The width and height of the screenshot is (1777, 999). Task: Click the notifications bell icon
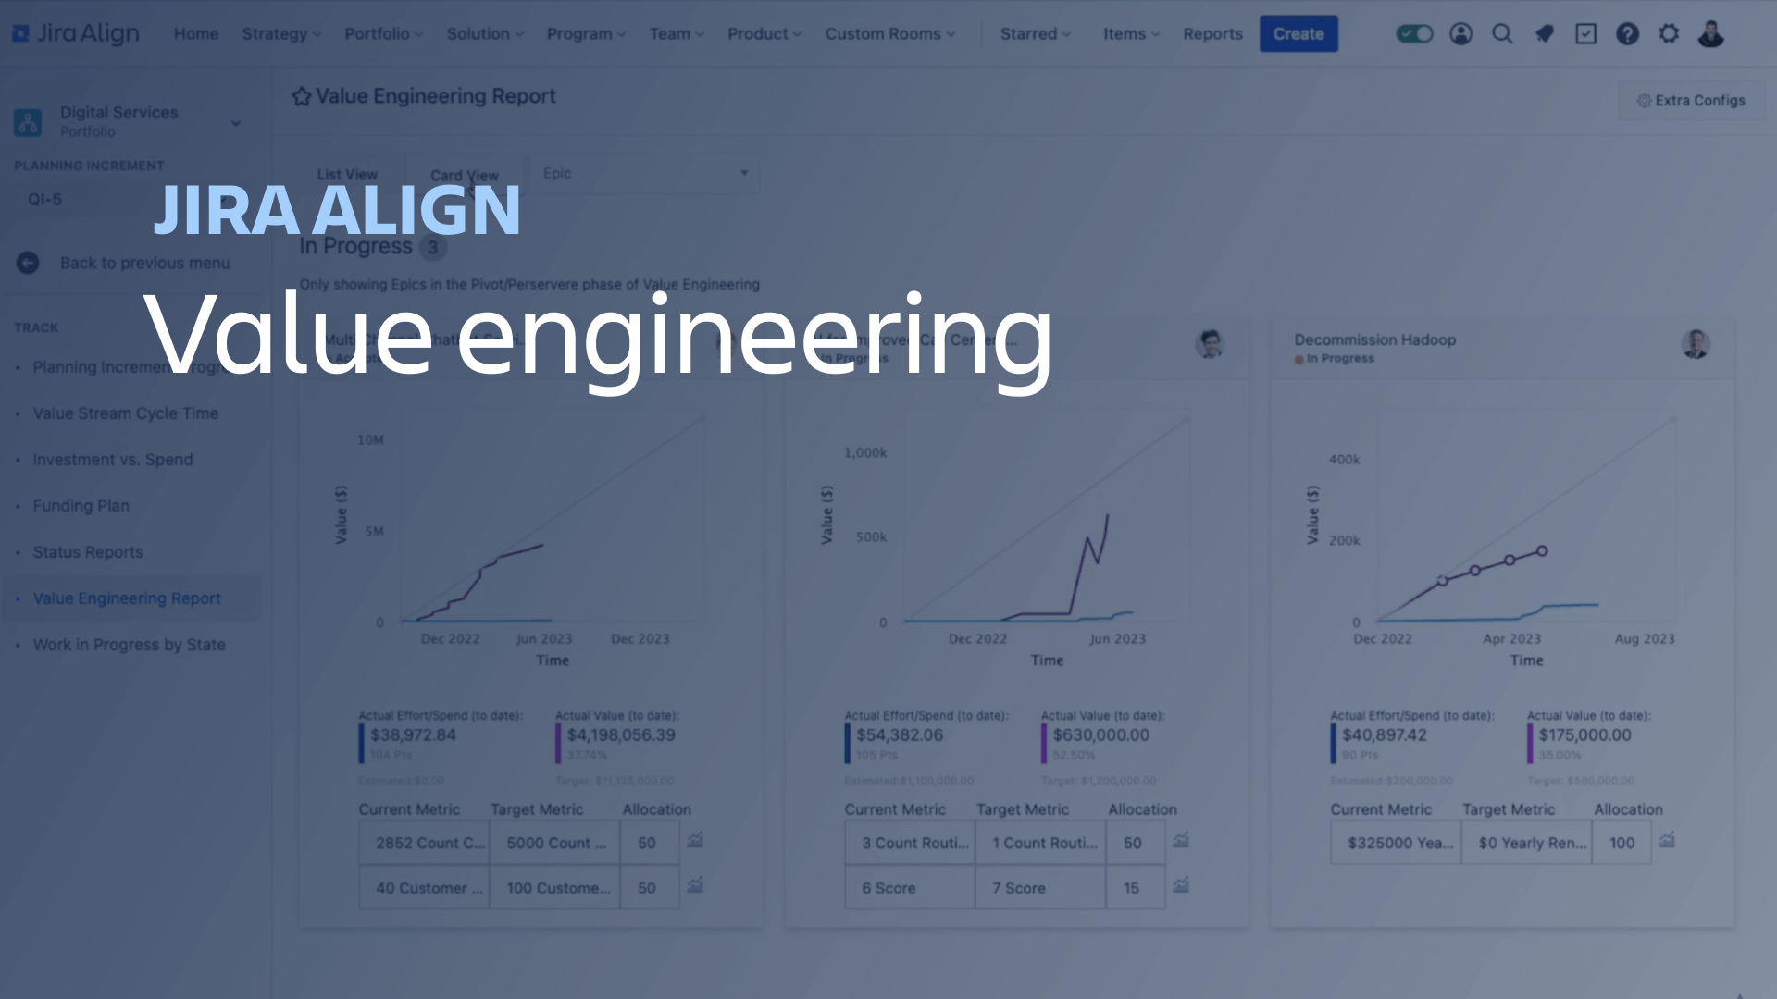[x=1545, y=33]
